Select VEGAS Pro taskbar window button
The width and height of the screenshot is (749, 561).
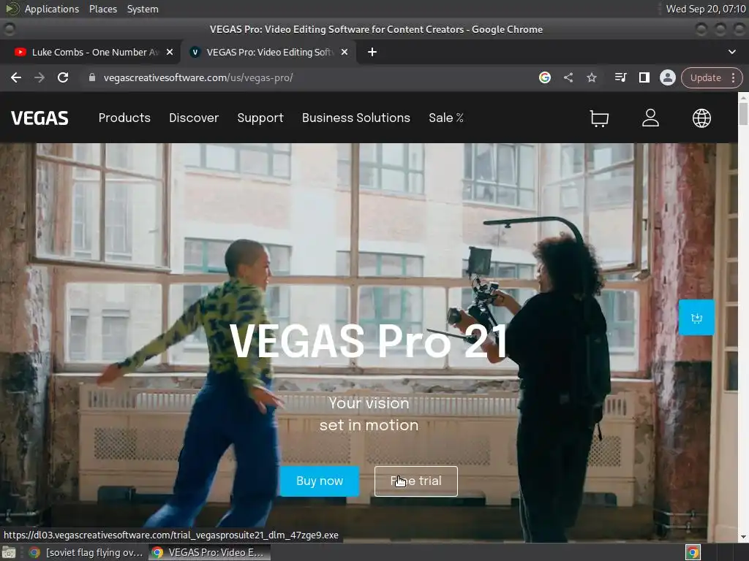pyautogui.click(x=209, y=552)
